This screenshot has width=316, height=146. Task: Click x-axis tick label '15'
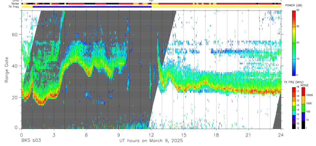pyautogui.click(x=184, y=135)
